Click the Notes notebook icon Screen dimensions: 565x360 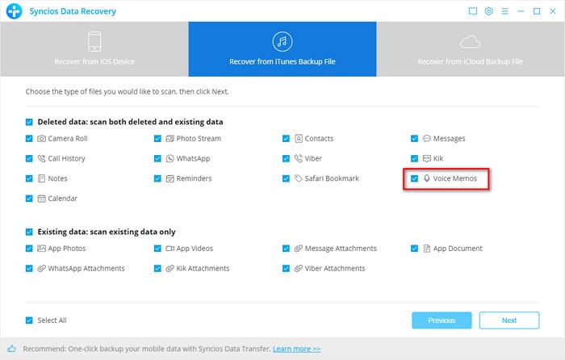pos(41,178)
